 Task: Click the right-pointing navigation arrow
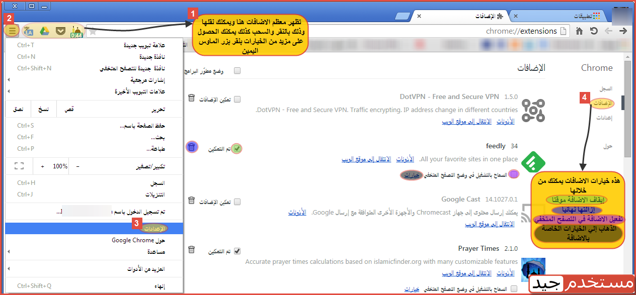[x=623, y=31]
